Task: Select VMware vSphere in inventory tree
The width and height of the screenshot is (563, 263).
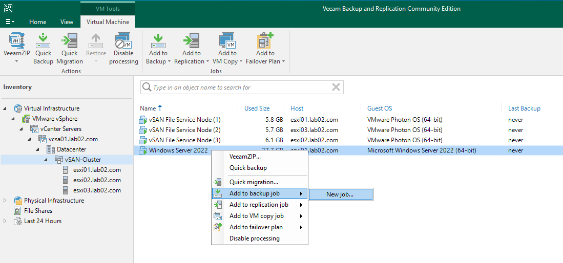Action: click(x=55, y=118)
